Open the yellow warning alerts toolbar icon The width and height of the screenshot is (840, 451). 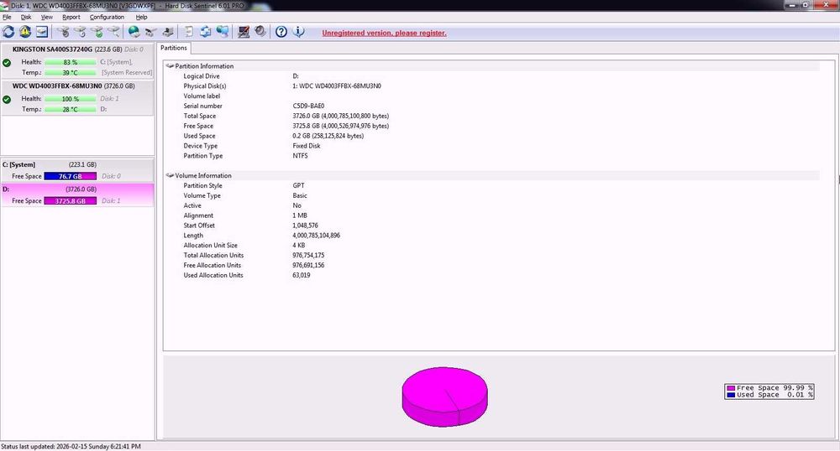point(25,32)
